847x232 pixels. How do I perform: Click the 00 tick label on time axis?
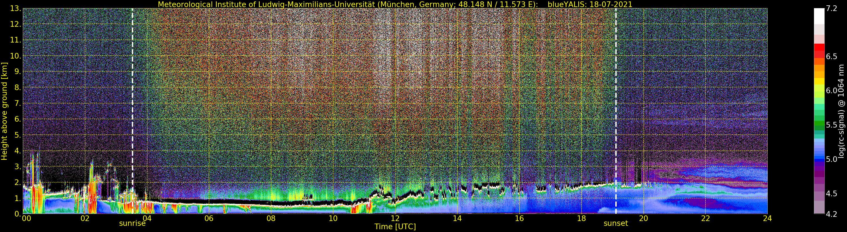coord(26,218)
